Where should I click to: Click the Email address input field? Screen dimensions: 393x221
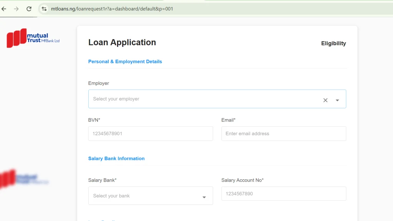(x=284, y=134)
